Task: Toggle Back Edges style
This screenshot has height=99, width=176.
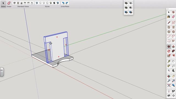Action: (x=40, y=3)
